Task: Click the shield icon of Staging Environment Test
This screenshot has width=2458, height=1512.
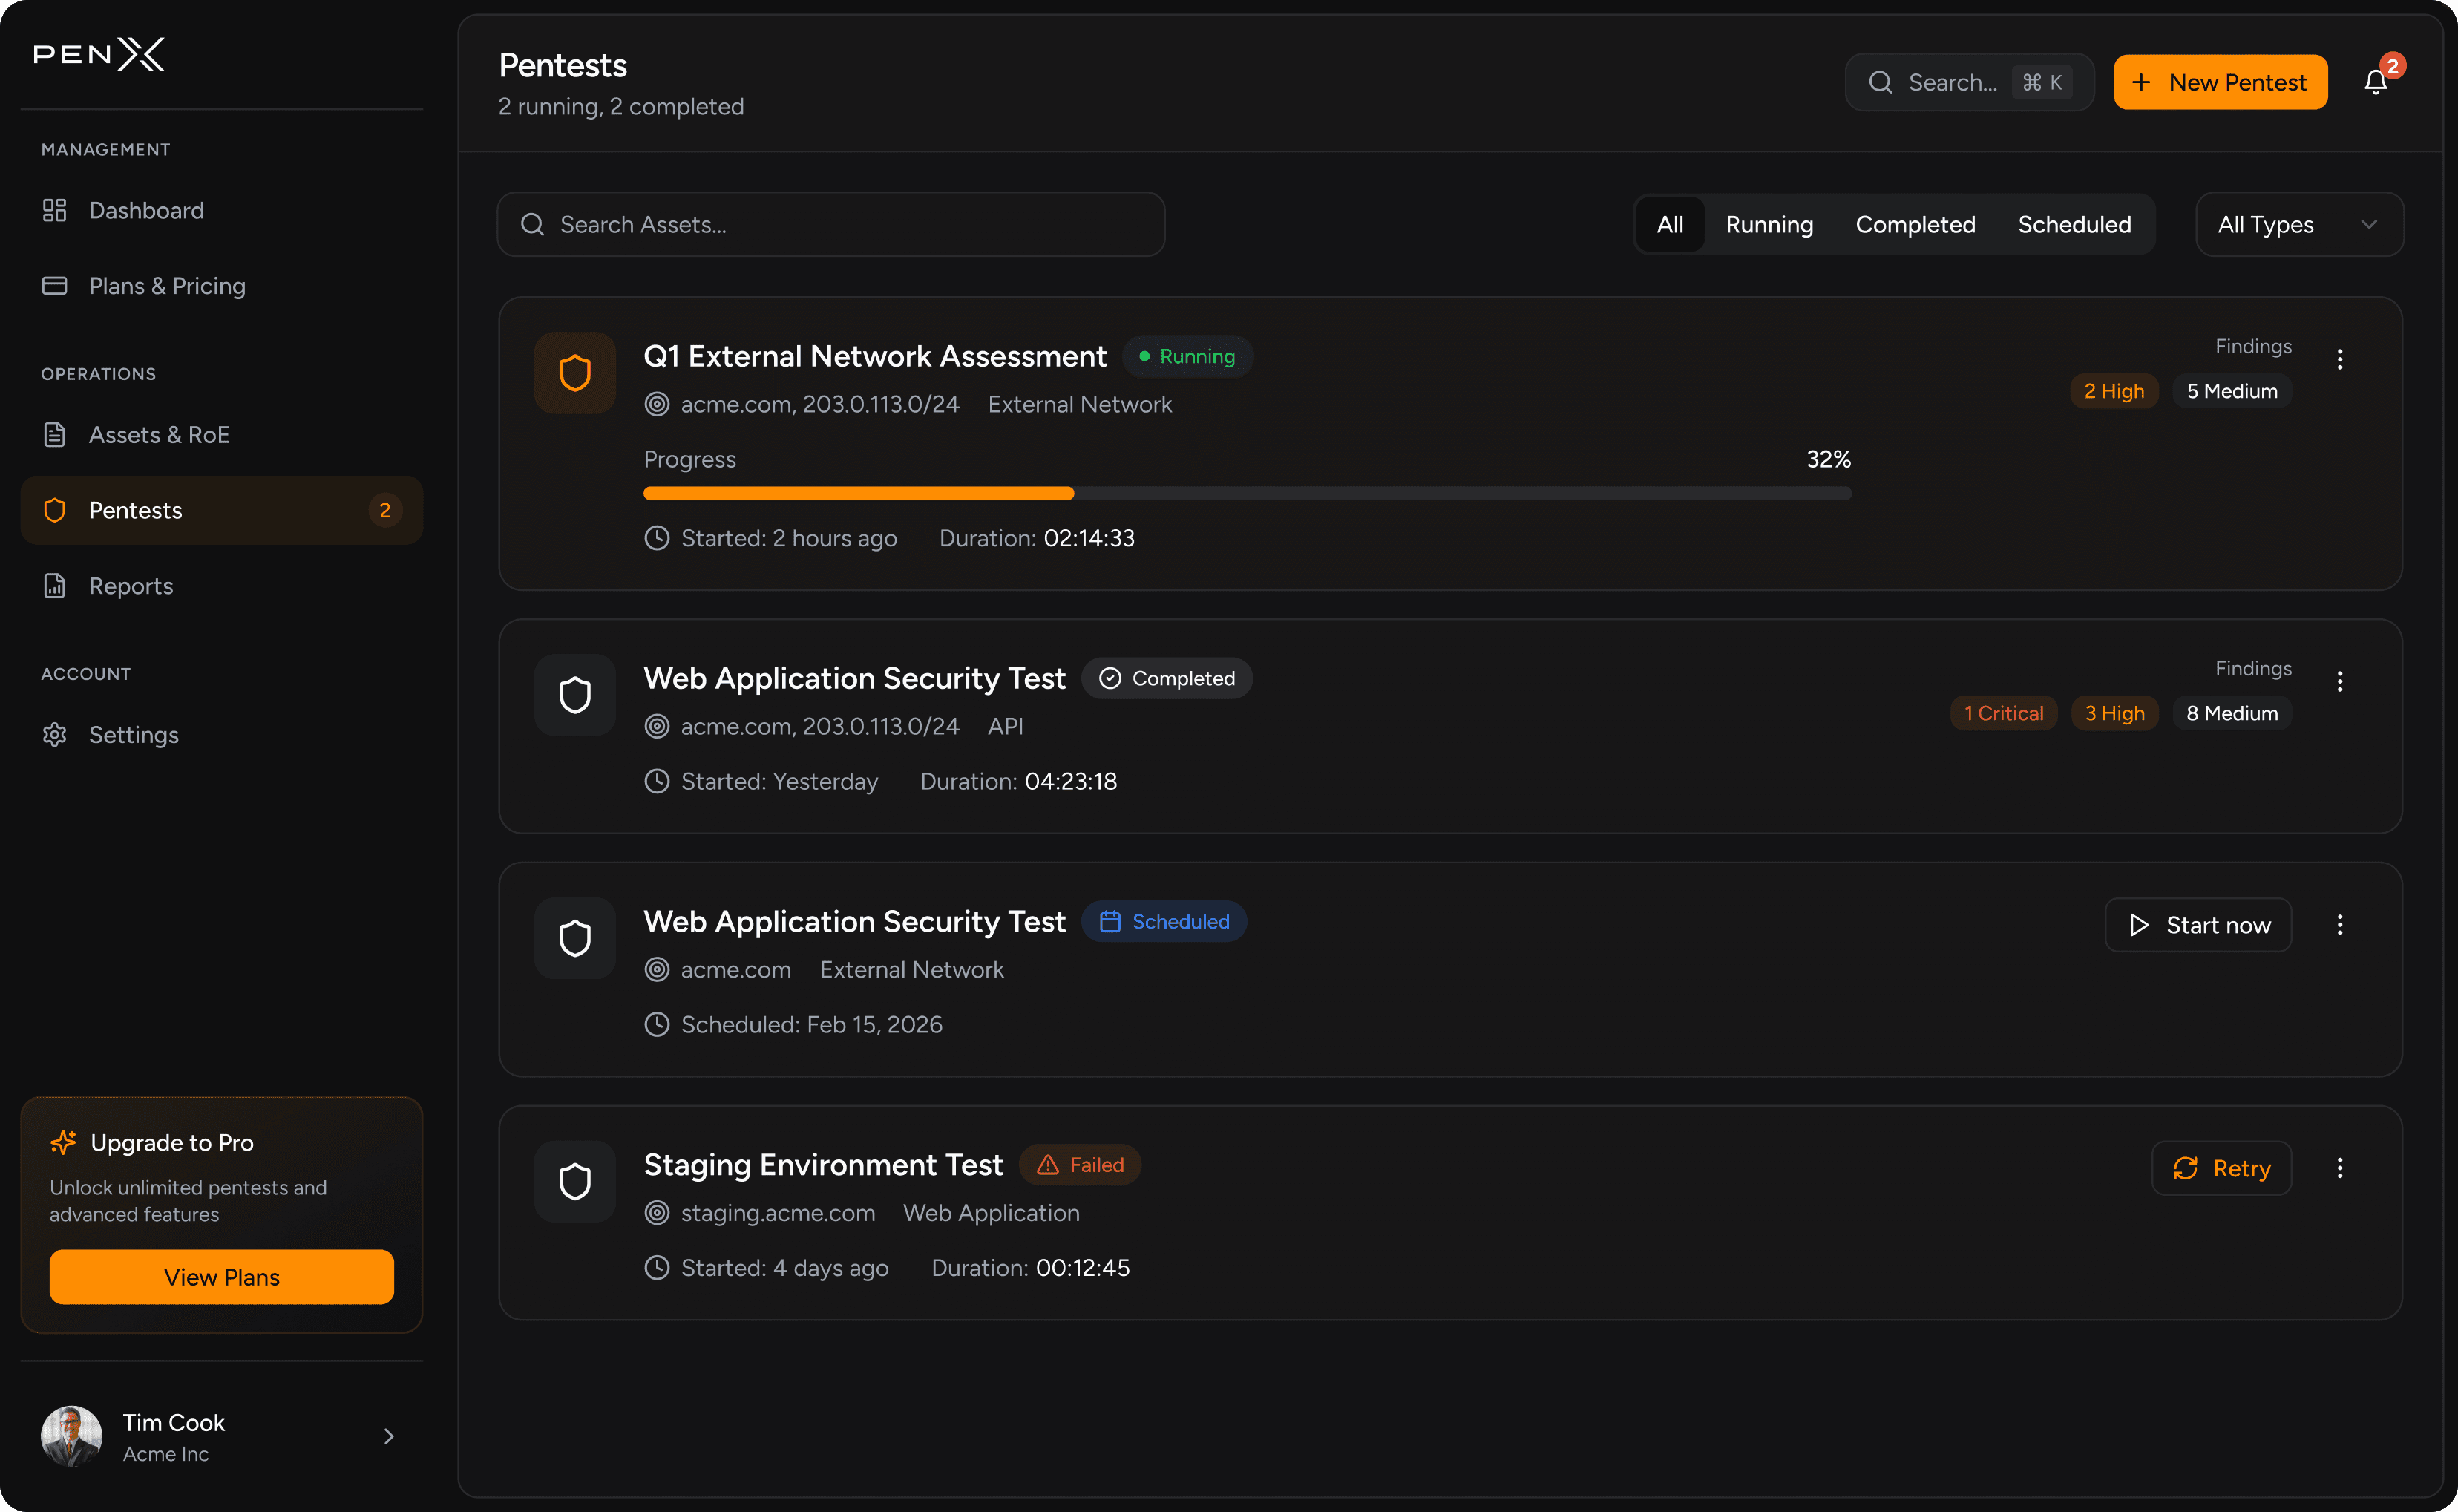Action: point(574,1181)
